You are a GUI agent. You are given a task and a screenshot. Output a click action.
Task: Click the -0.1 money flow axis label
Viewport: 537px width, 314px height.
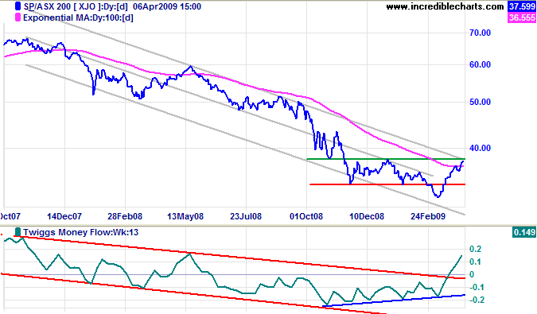pyautogui.click(x=477, y=287)
